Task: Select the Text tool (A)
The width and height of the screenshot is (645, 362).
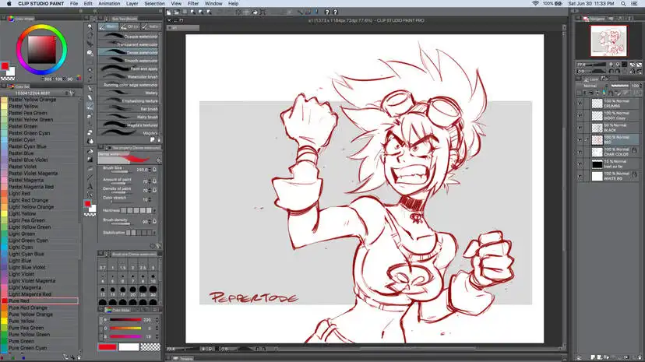Action: coord(90,186)
